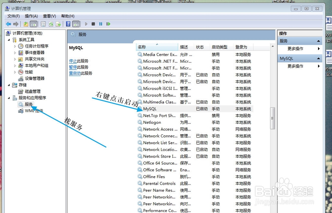Image resolution: width=332 pixels, height=213 pixels.
Task: Expand the 任务计划程序 node arrow
Action: click(15, 46)
